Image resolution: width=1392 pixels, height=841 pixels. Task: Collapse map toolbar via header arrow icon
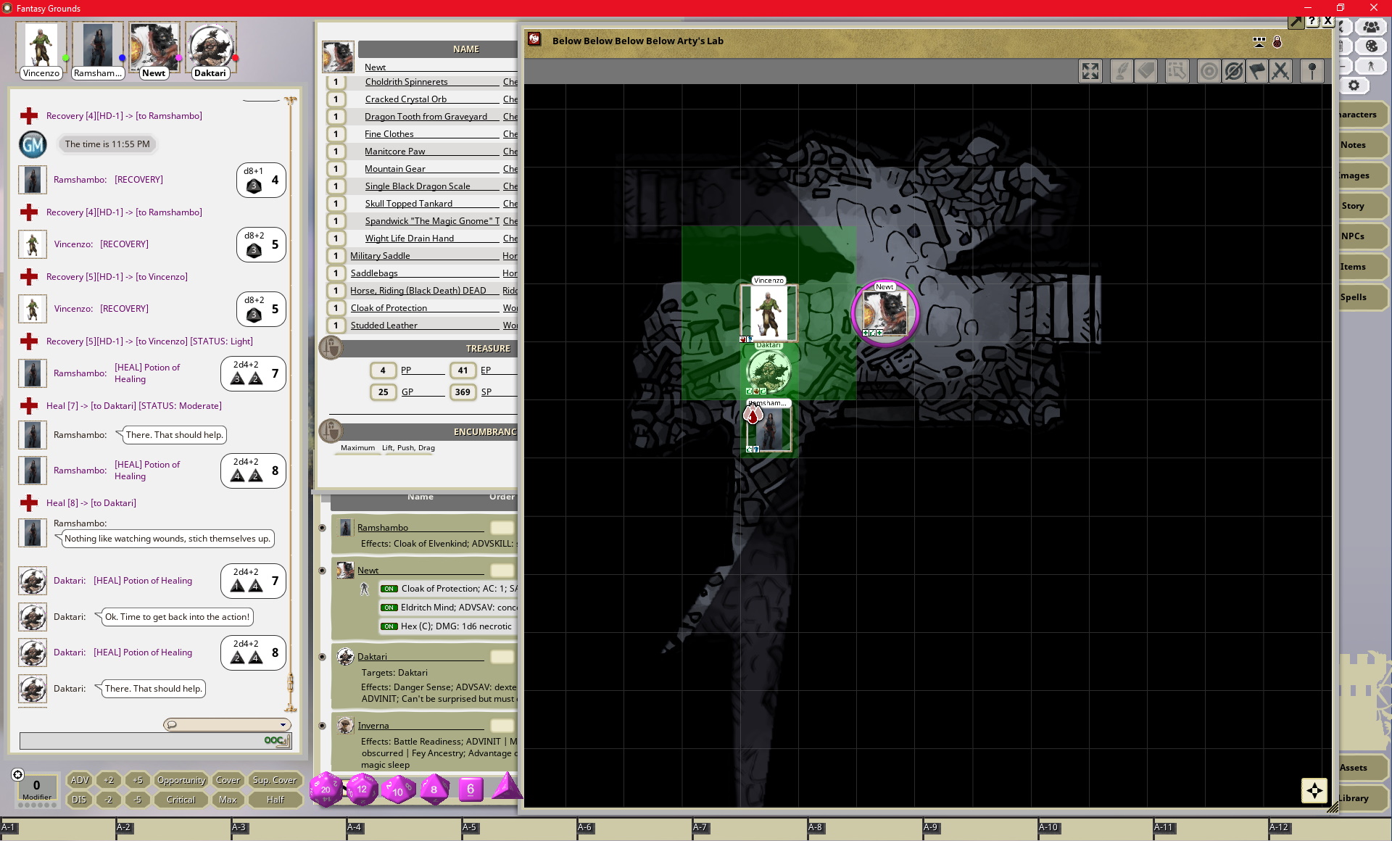click(x=1259, y=42)
